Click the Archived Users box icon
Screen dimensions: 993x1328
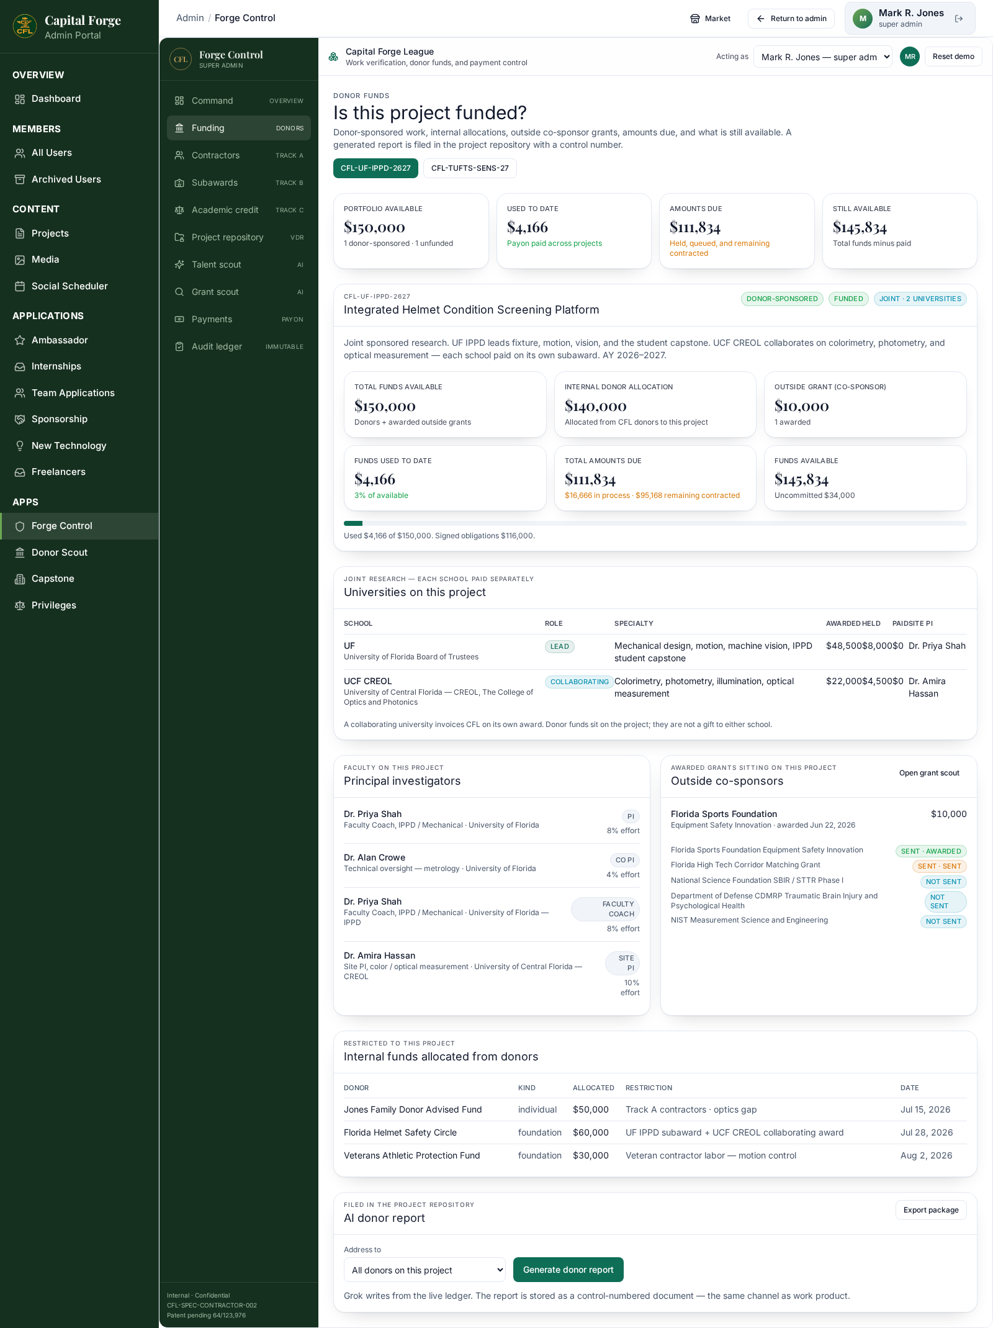tap(20, 179)
